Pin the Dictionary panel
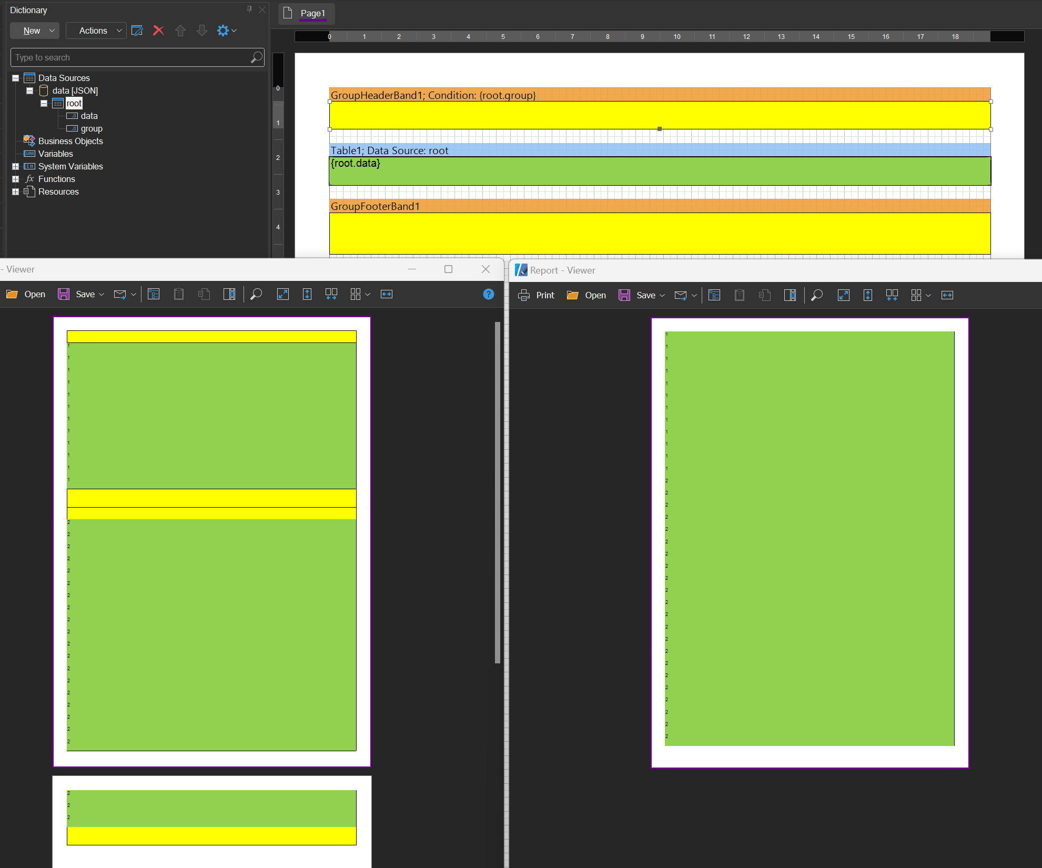The height and width of the screenshot is (868, 1042). pyautogui.click(x=249, y=9)
